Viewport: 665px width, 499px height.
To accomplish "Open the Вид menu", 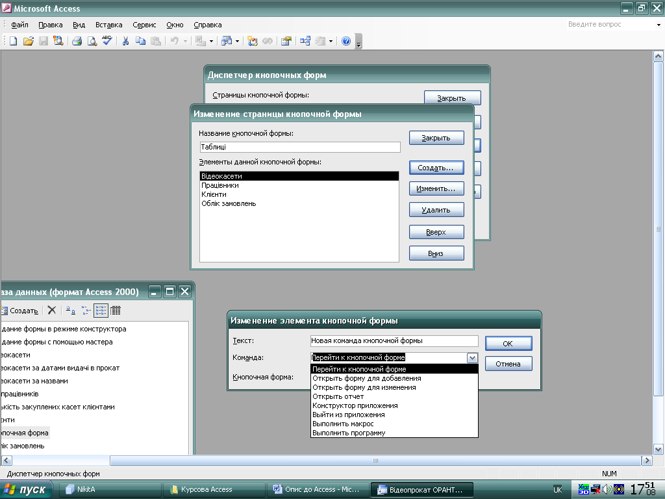I will [79, 25].
